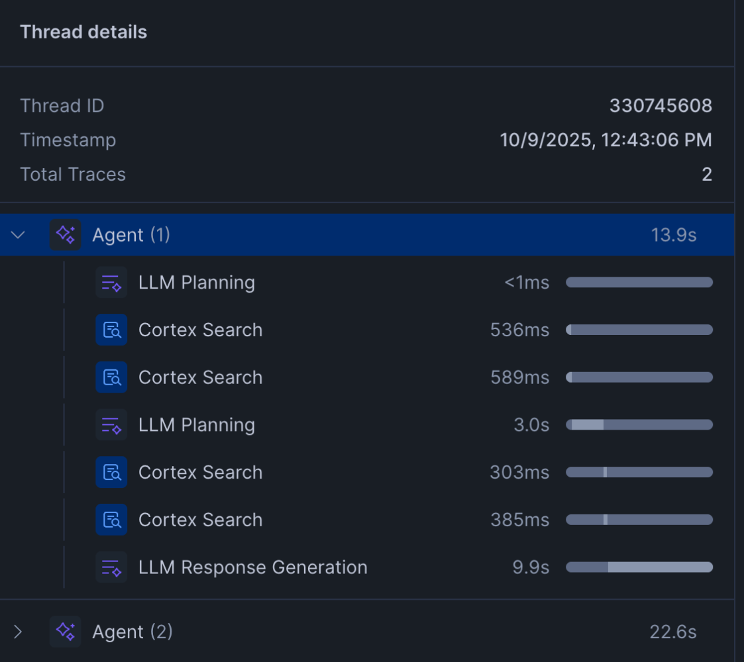Viewport: 744px width, 662px height.
Task: Click the timeline bar of the 536ms Cortex Search
Action: click(639, 330)
